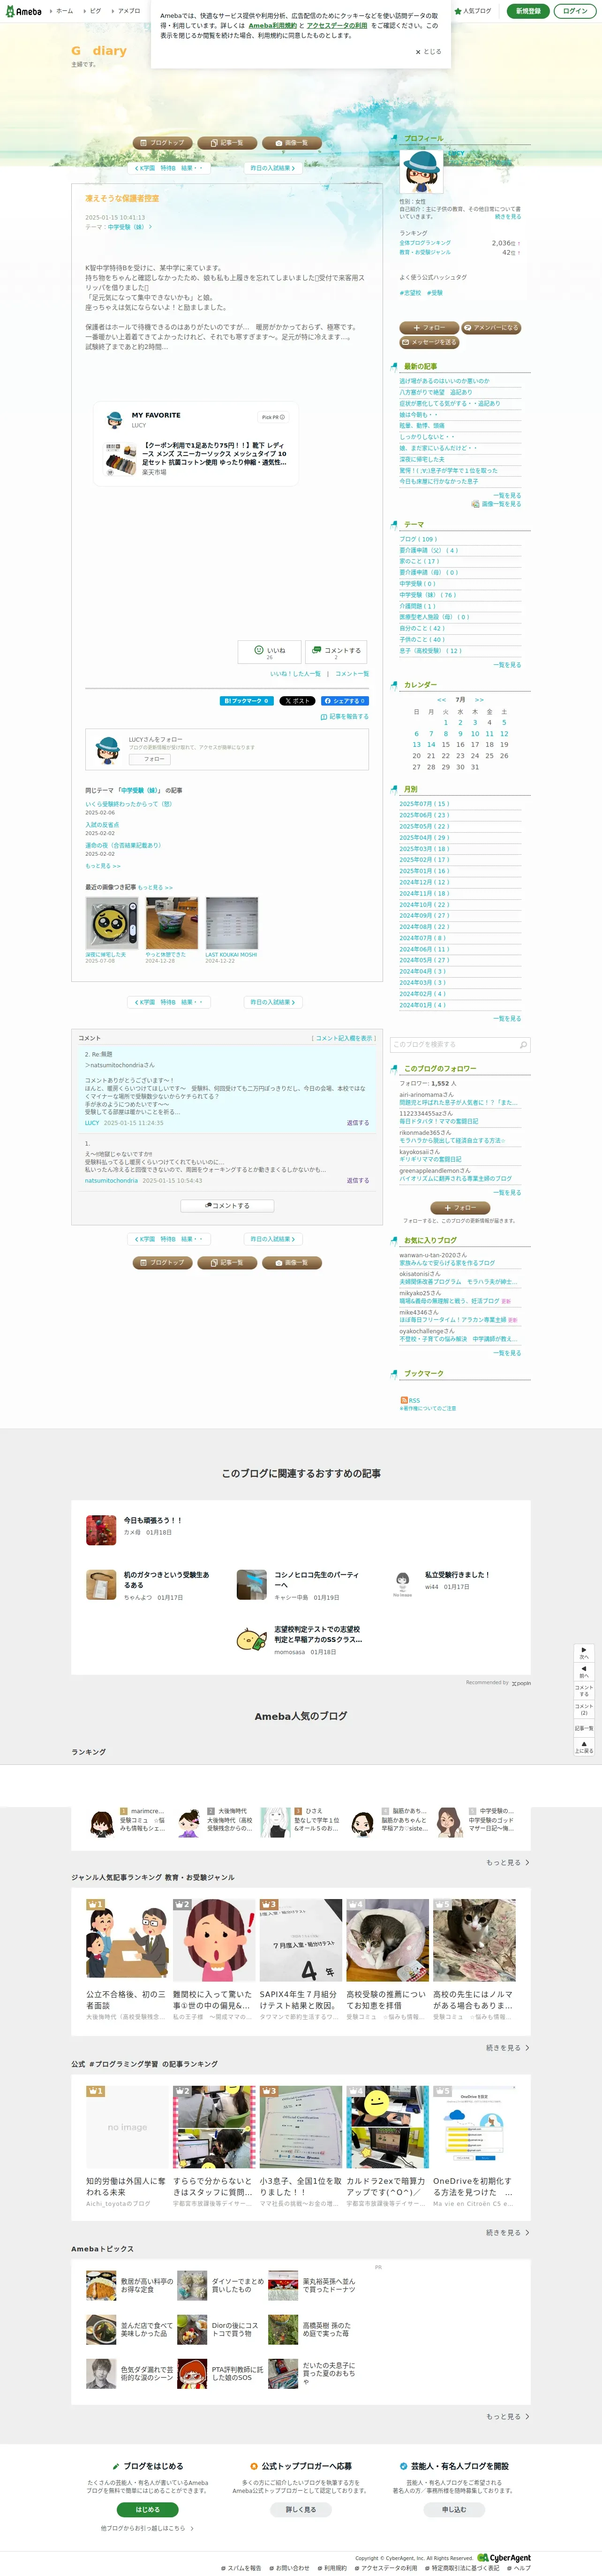Click floating 前へ arrow button
The image size is (602, 2576).
[x=584, y=1672]
